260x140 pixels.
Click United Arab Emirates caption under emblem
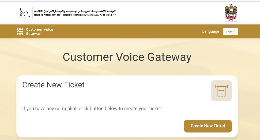point(231,21)
